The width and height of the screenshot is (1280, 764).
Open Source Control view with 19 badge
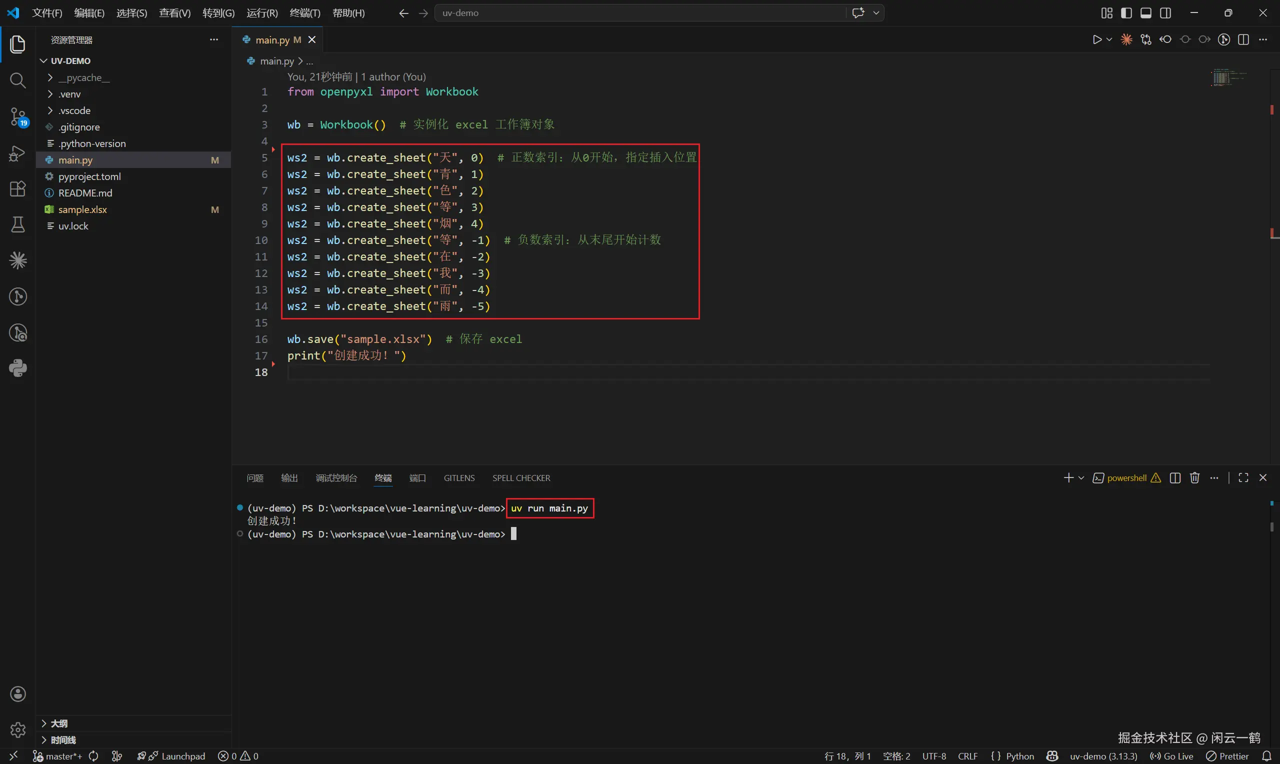point(17,117)
